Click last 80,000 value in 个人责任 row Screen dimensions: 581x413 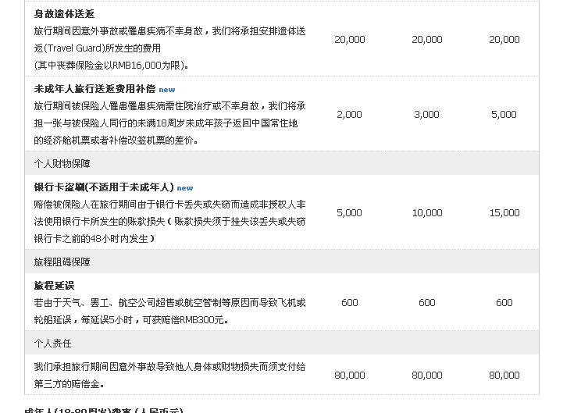coord(504,376)
